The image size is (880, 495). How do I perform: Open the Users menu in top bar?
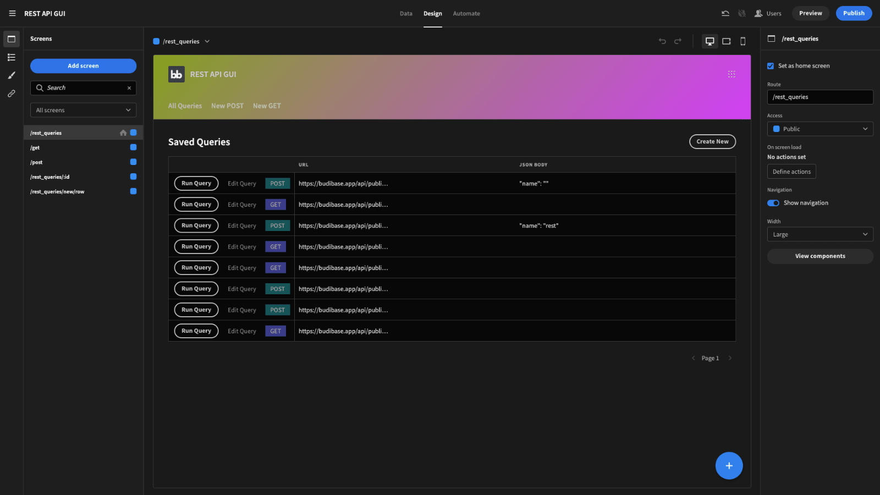[x=768, y=13]
